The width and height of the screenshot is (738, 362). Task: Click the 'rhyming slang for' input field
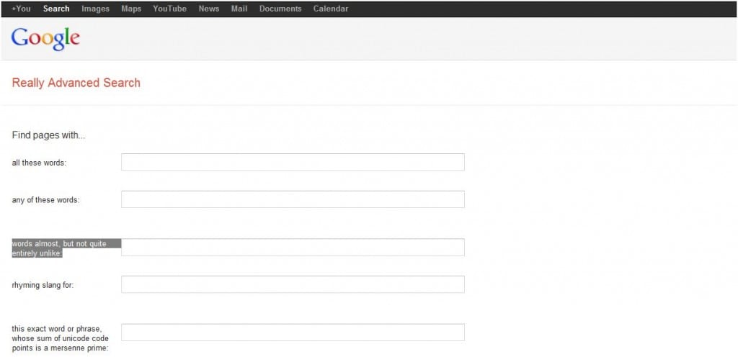tap(293, 284)
